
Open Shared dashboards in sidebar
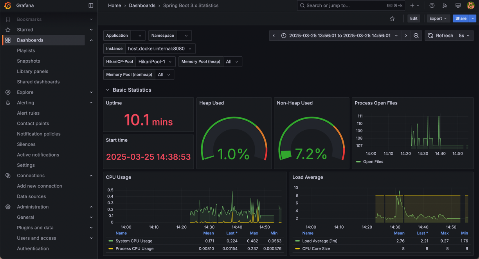(x=38, y=82)
